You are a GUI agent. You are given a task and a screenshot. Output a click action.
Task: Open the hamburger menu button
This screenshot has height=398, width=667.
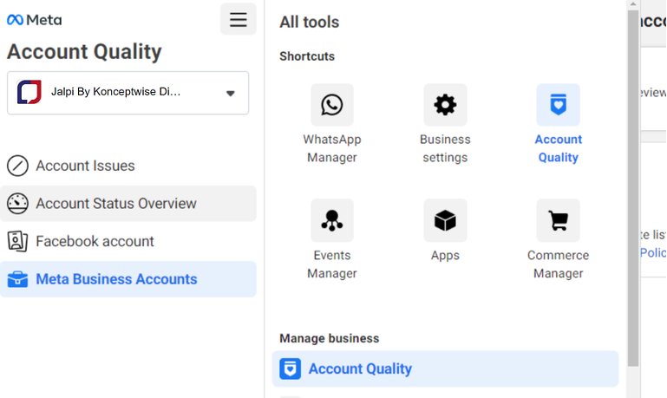point(239,19)
